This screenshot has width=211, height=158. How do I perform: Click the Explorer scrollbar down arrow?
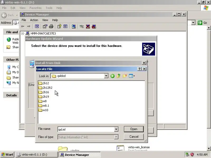point(209,149)
